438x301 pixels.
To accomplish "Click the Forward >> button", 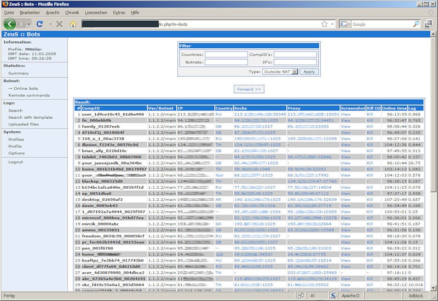I will click(249, 89).
